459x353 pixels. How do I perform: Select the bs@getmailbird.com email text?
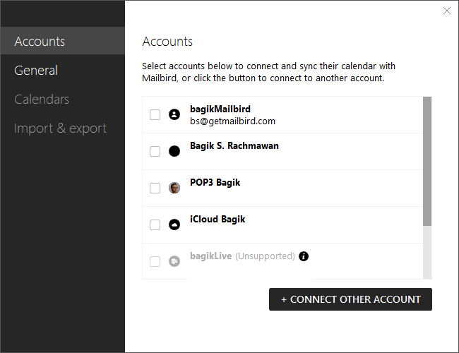pos(233,121)
